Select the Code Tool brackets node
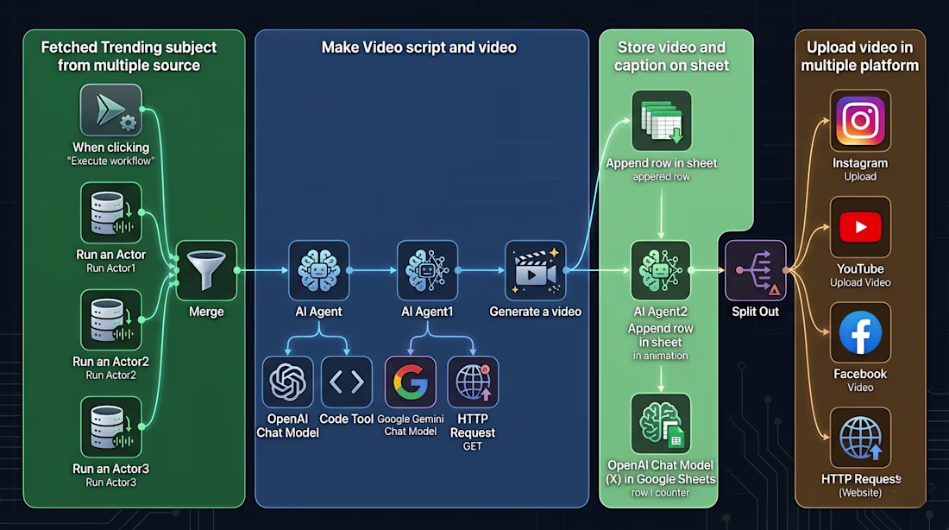 tap(347, 382)
